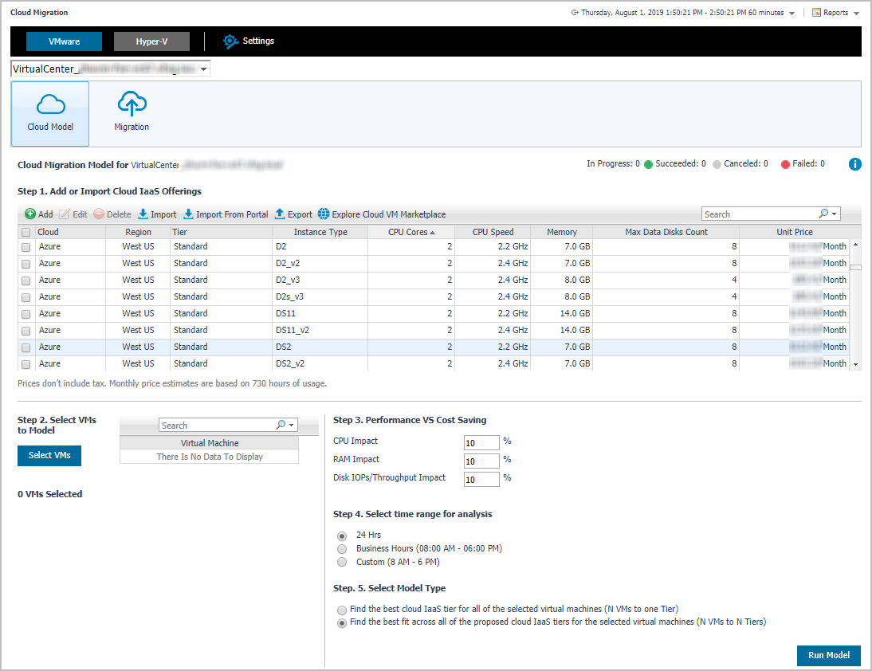Click the VM search magnifier icon

(x=281, y=425)
